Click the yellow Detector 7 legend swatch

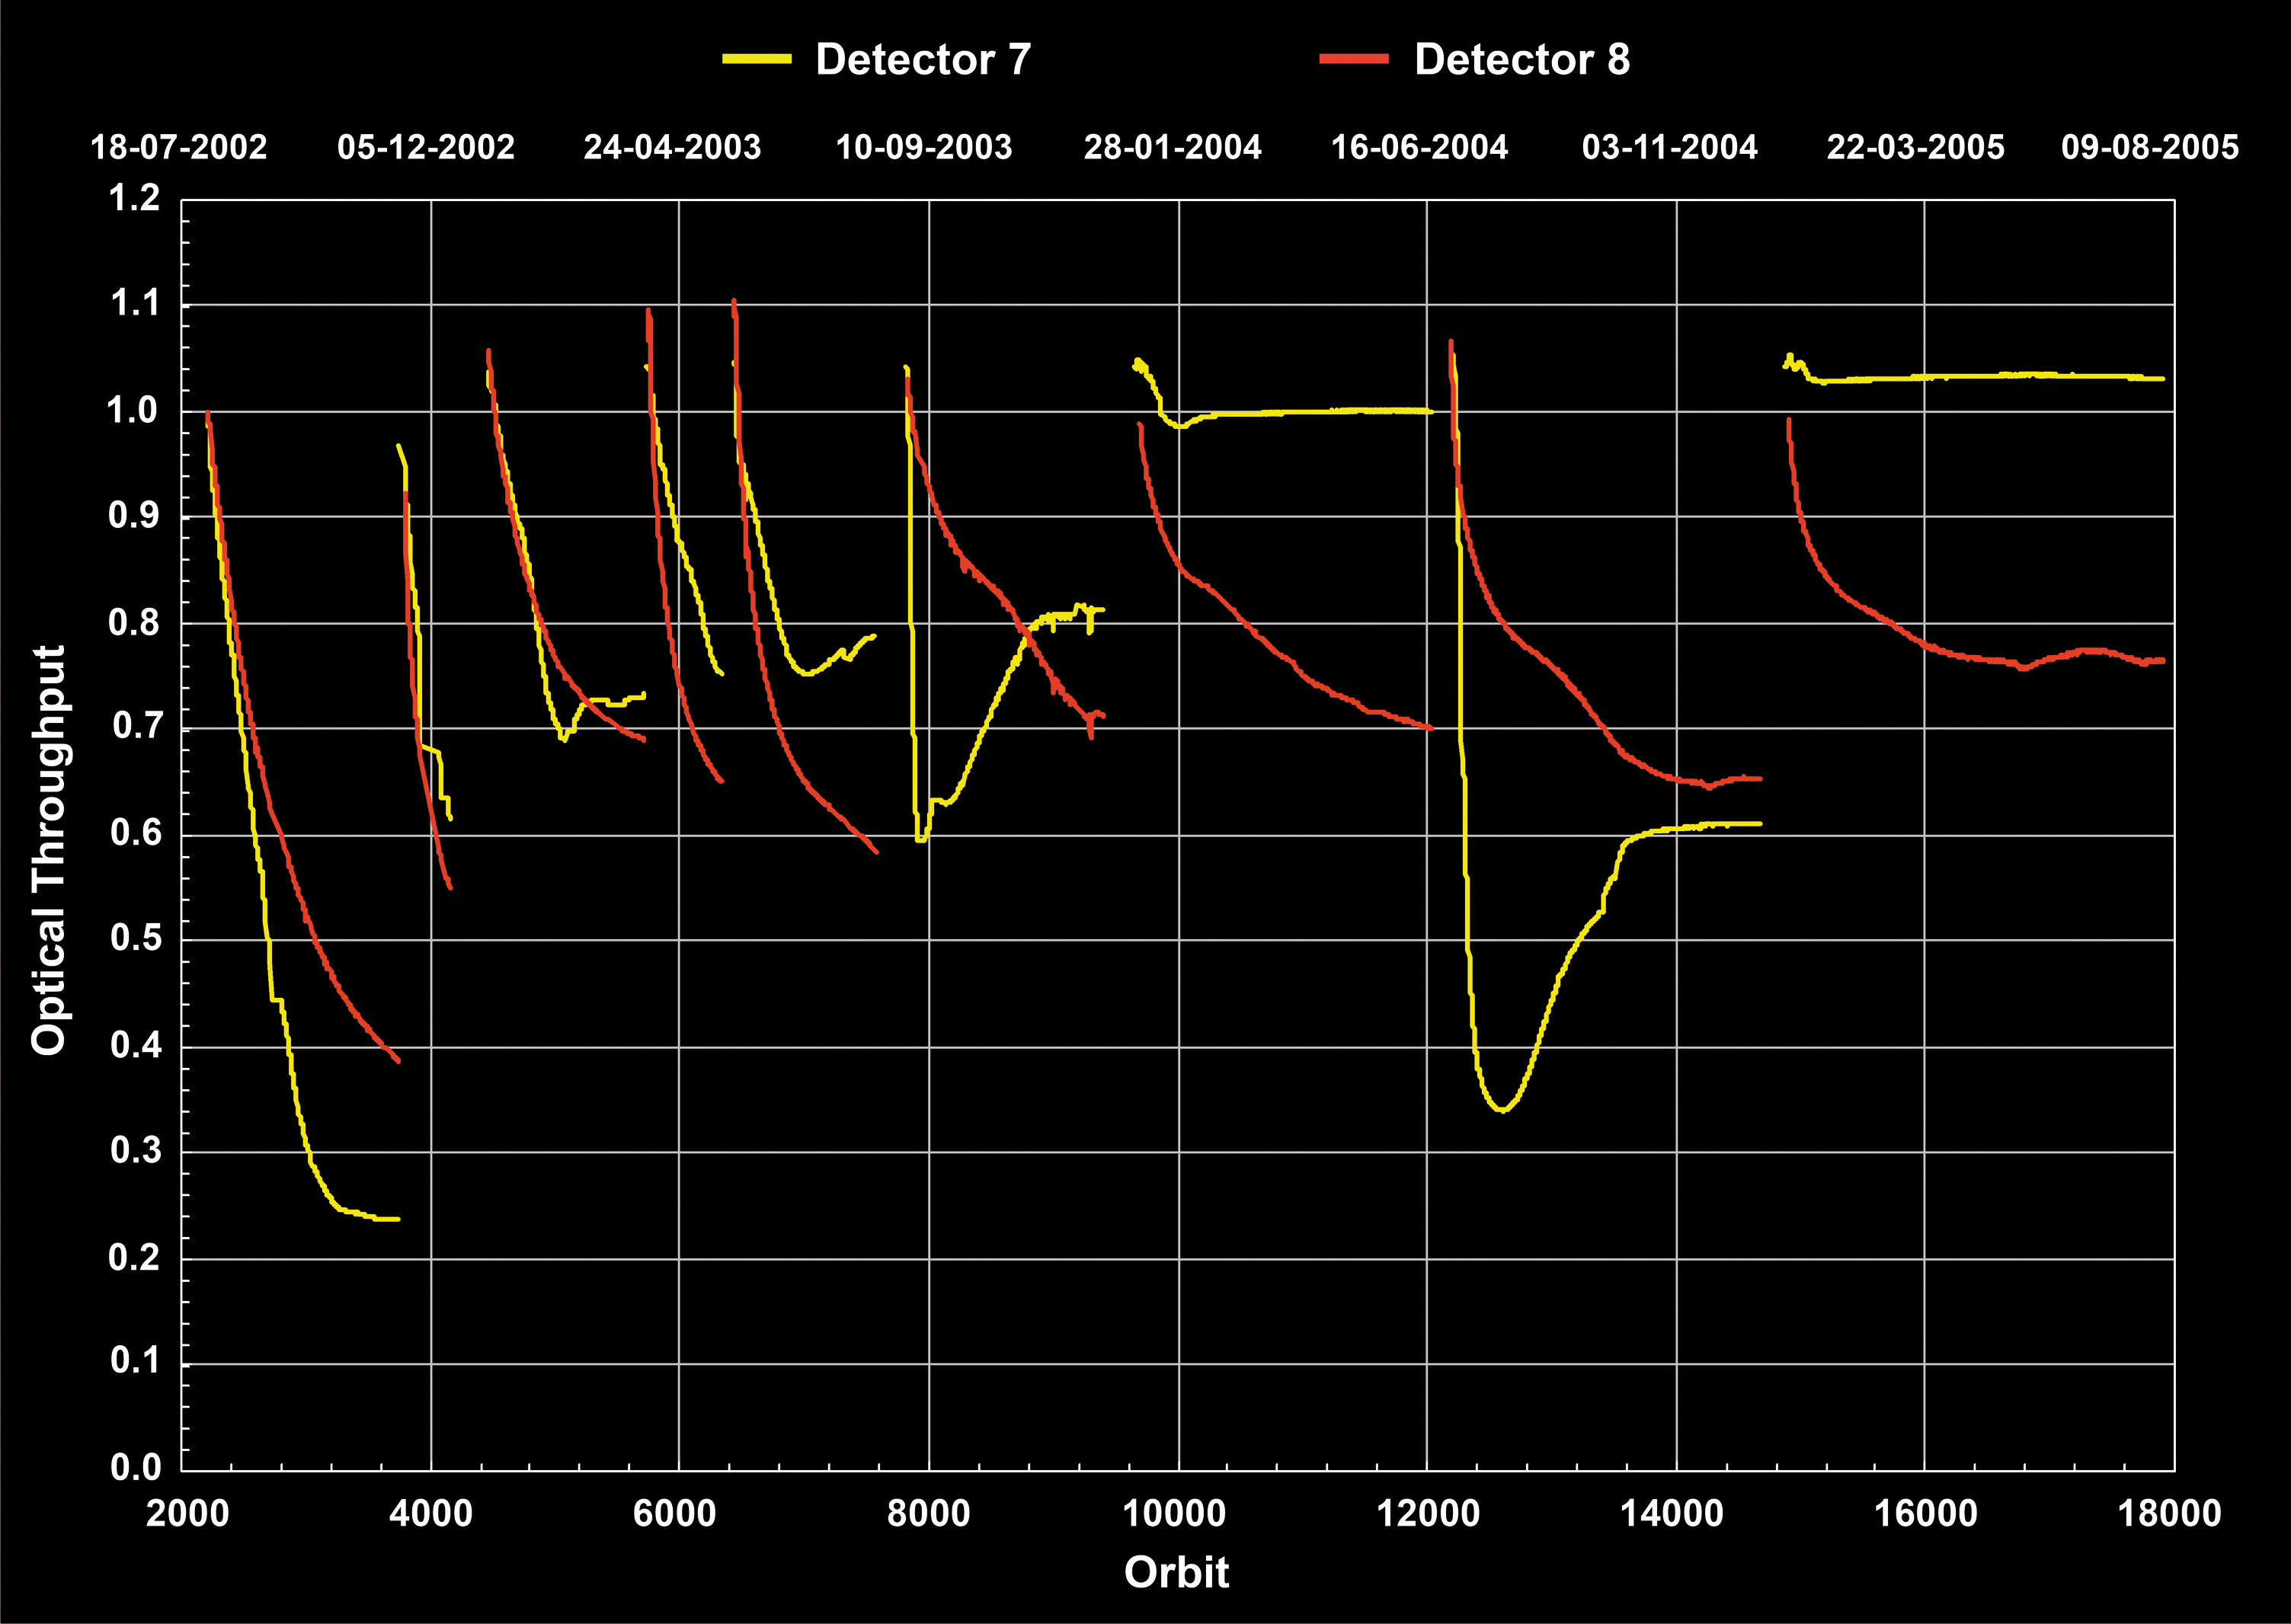757,59
